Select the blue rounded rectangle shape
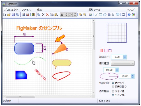 (x=24, y=49)
